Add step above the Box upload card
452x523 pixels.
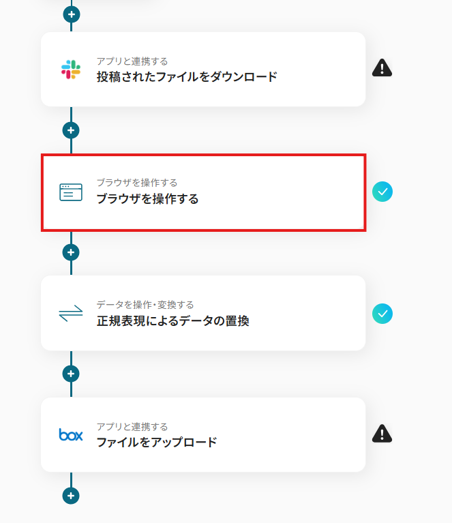click(71, 374)
